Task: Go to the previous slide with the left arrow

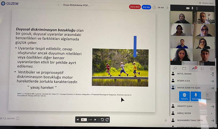Action: click(x=78, y=120)
